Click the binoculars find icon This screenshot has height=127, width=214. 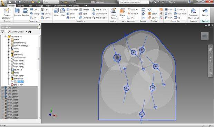click(x=30, y=32)
